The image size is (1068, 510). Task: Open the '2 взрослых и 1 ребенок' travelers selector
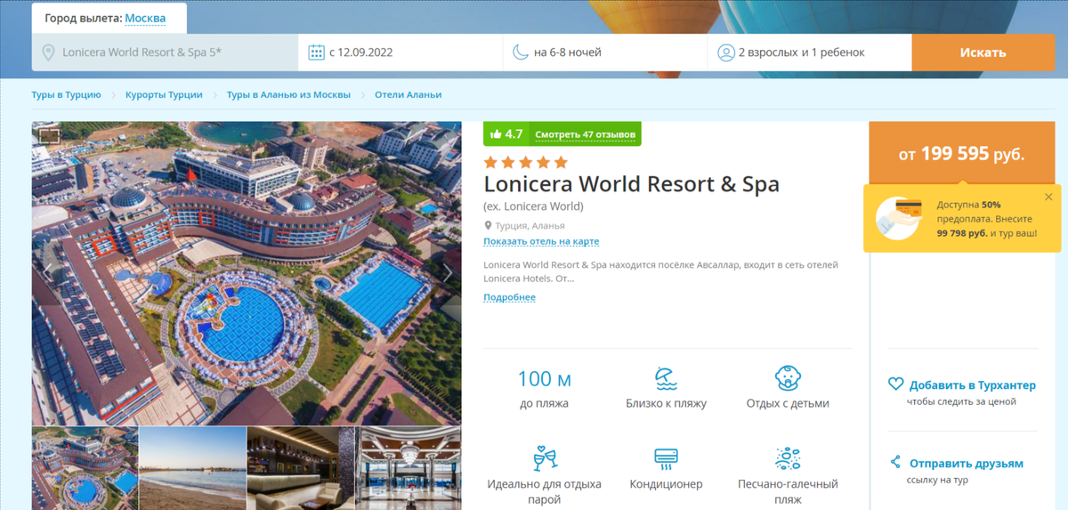pyautogui.click(x=810, y=53)
